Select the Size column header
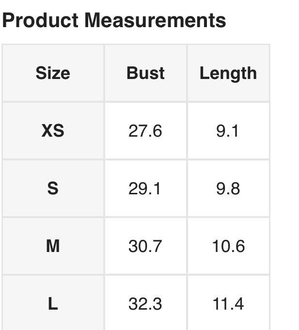 tap(53, 73)
